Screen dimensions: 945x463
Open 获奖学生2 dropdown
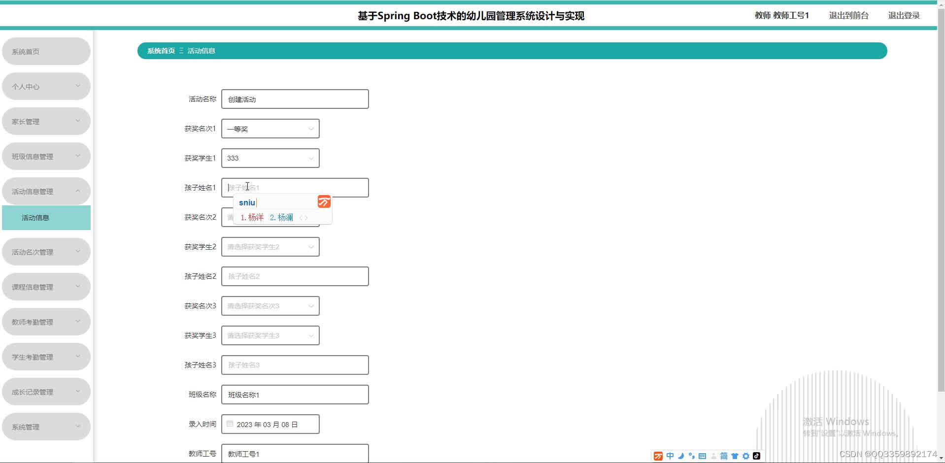point(270,247)
